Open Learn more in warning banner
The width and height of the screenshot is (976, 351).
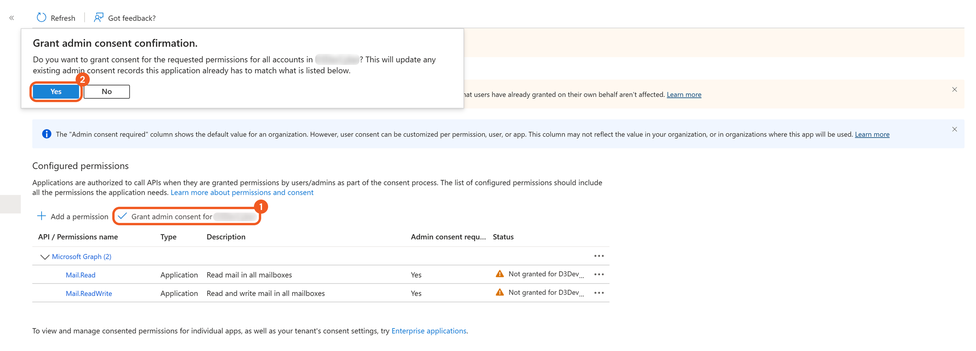click(683, 95)
